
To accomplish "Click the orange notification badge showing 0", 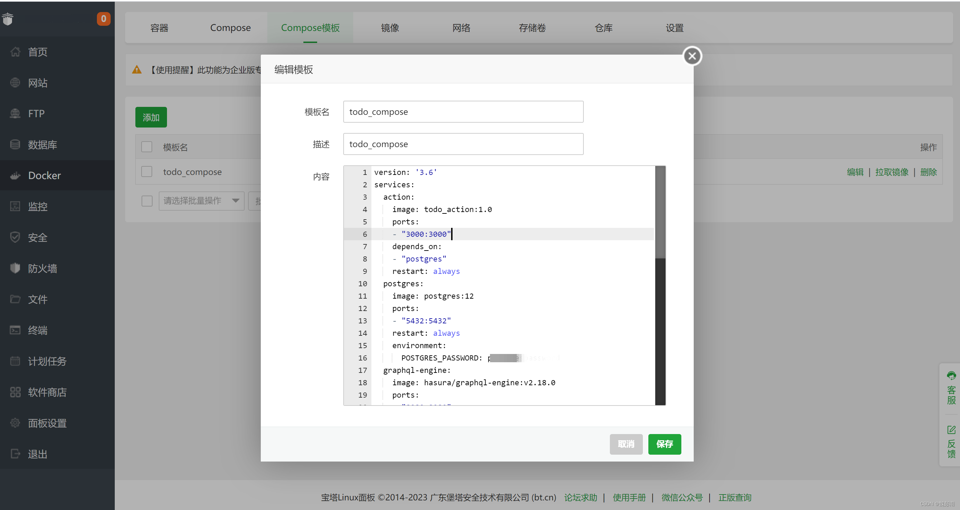I will tap(104, 19).
